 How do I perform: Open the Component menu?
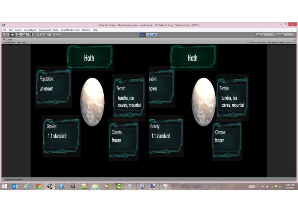point(45,30)
